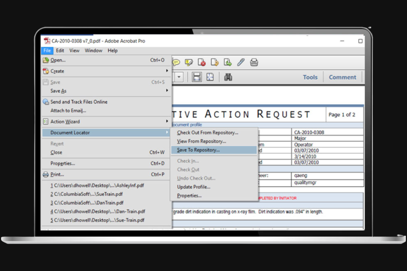Choose Update Profile from the submenu
The image size is (407, 271).
(x=194, y=187)
